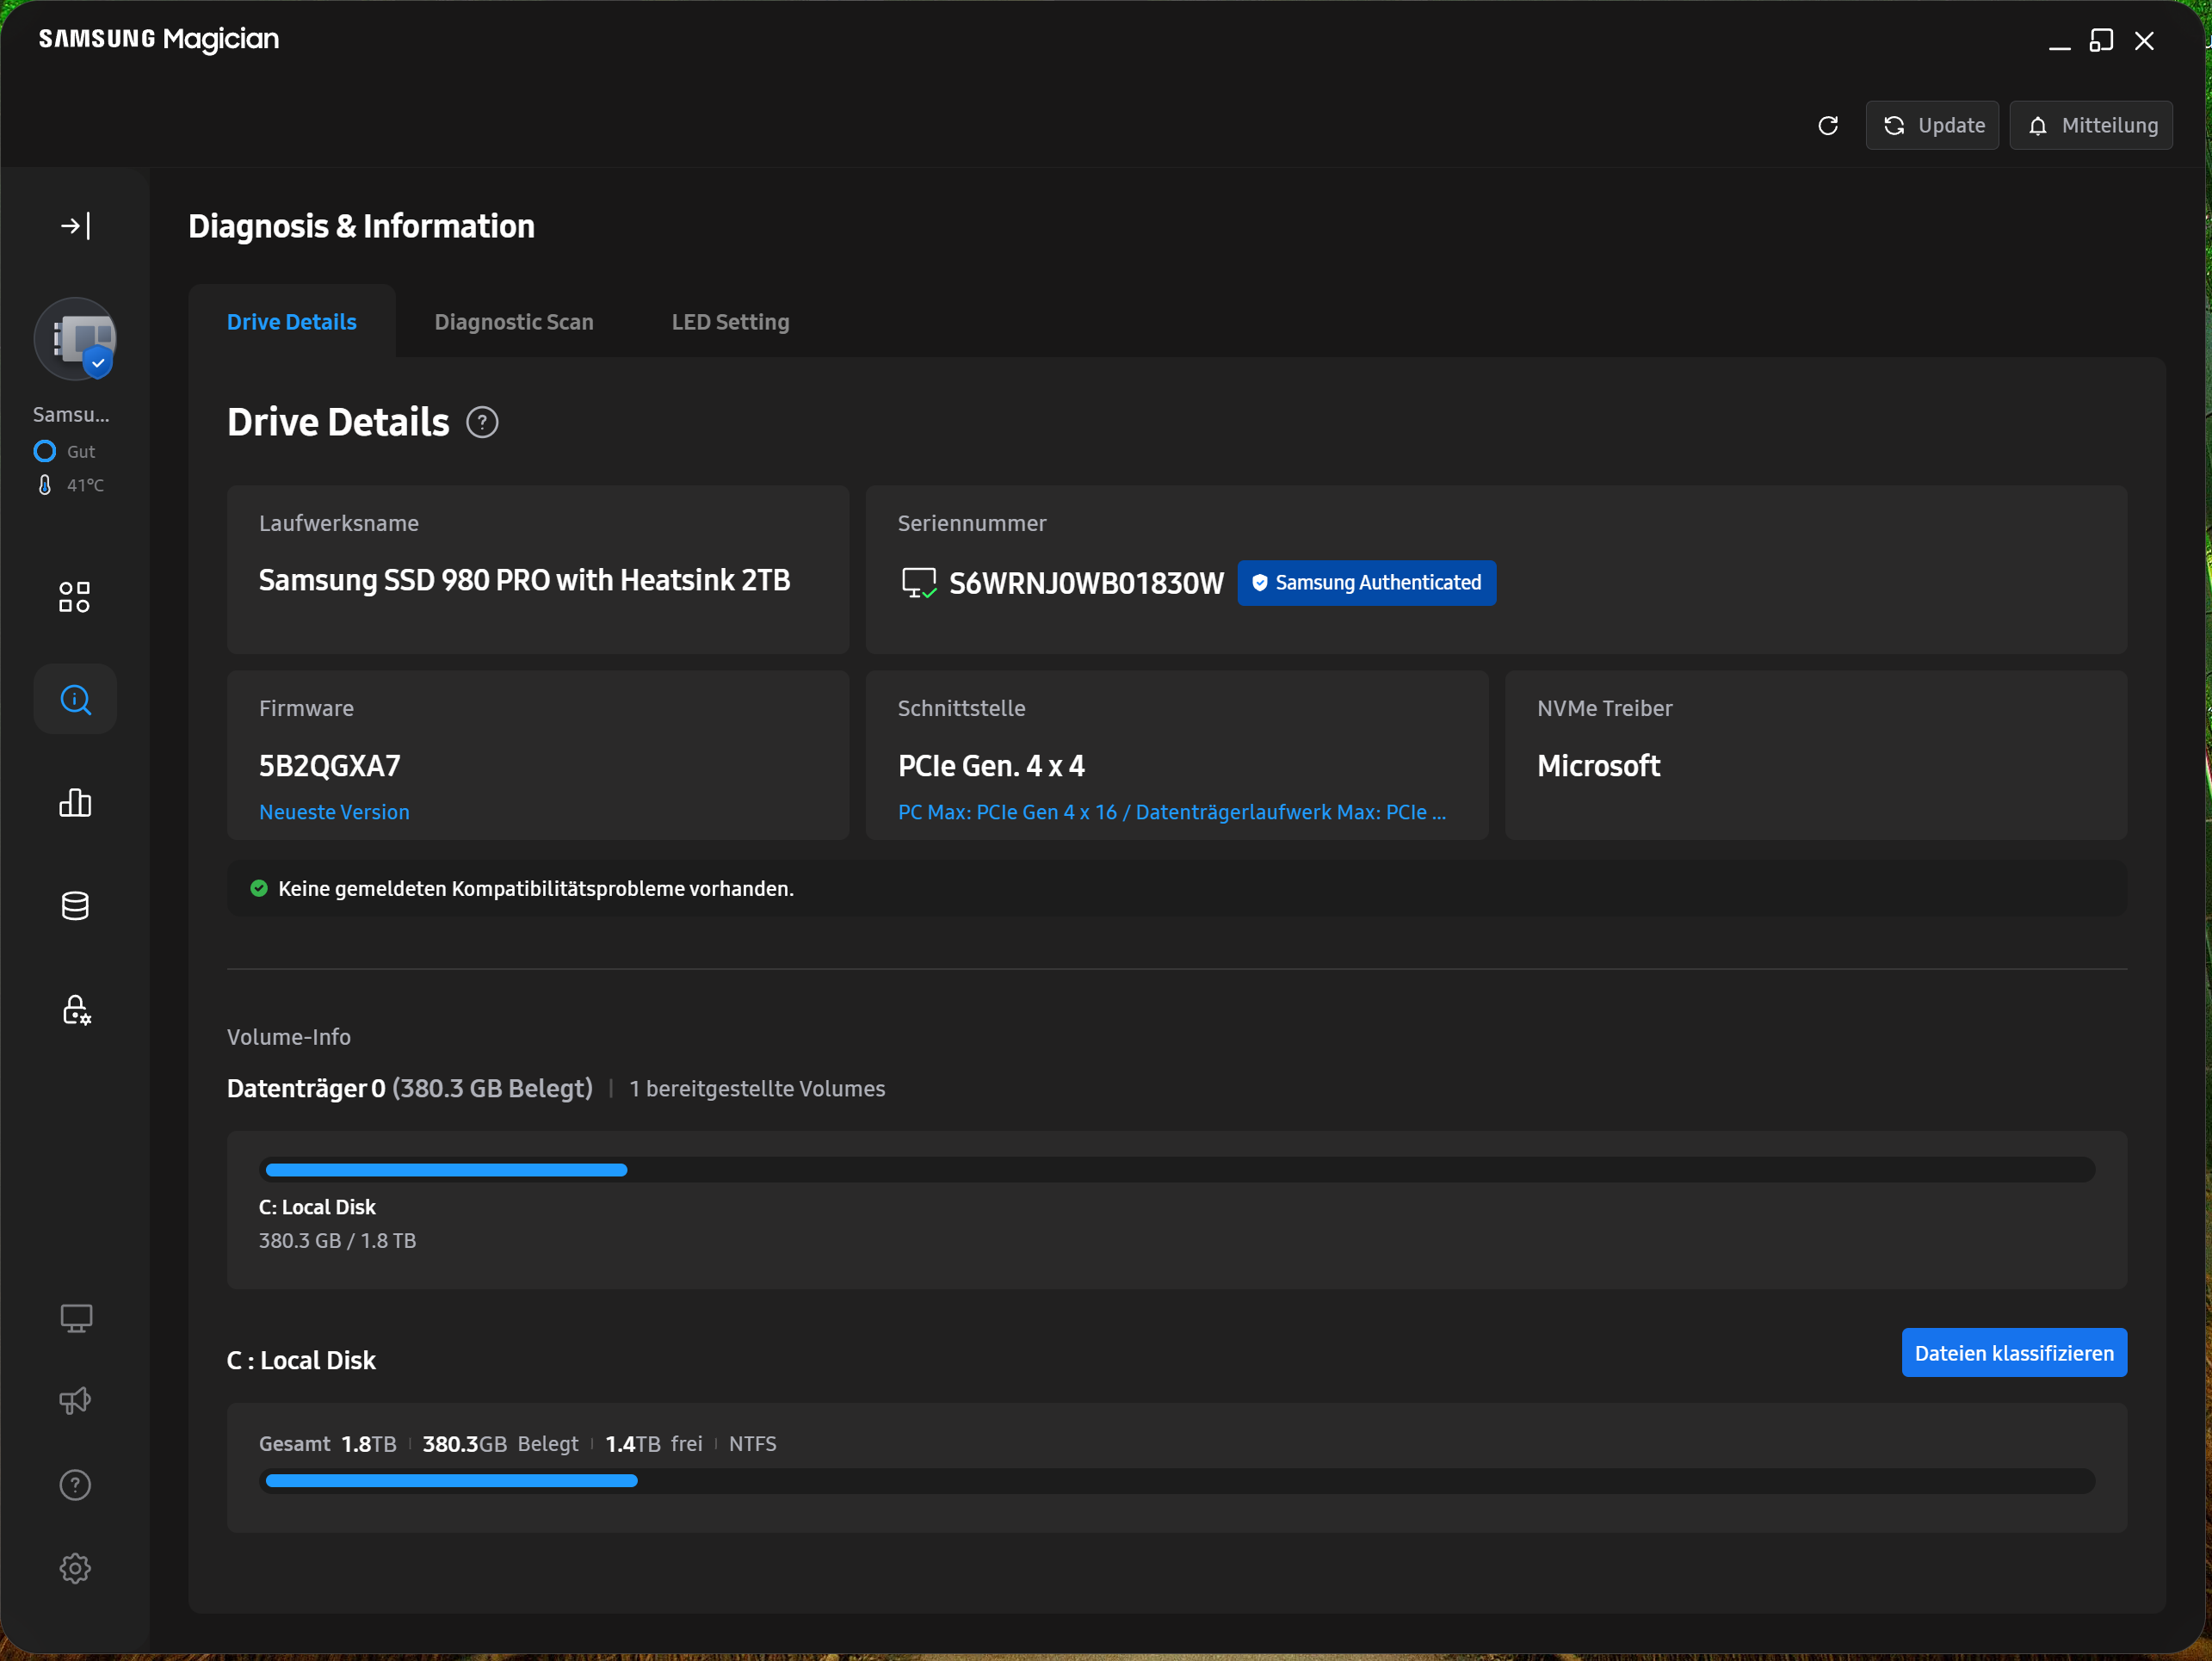
Task: Open Data Management database icon
Action: pyautogui.click(x=75, y=906)
